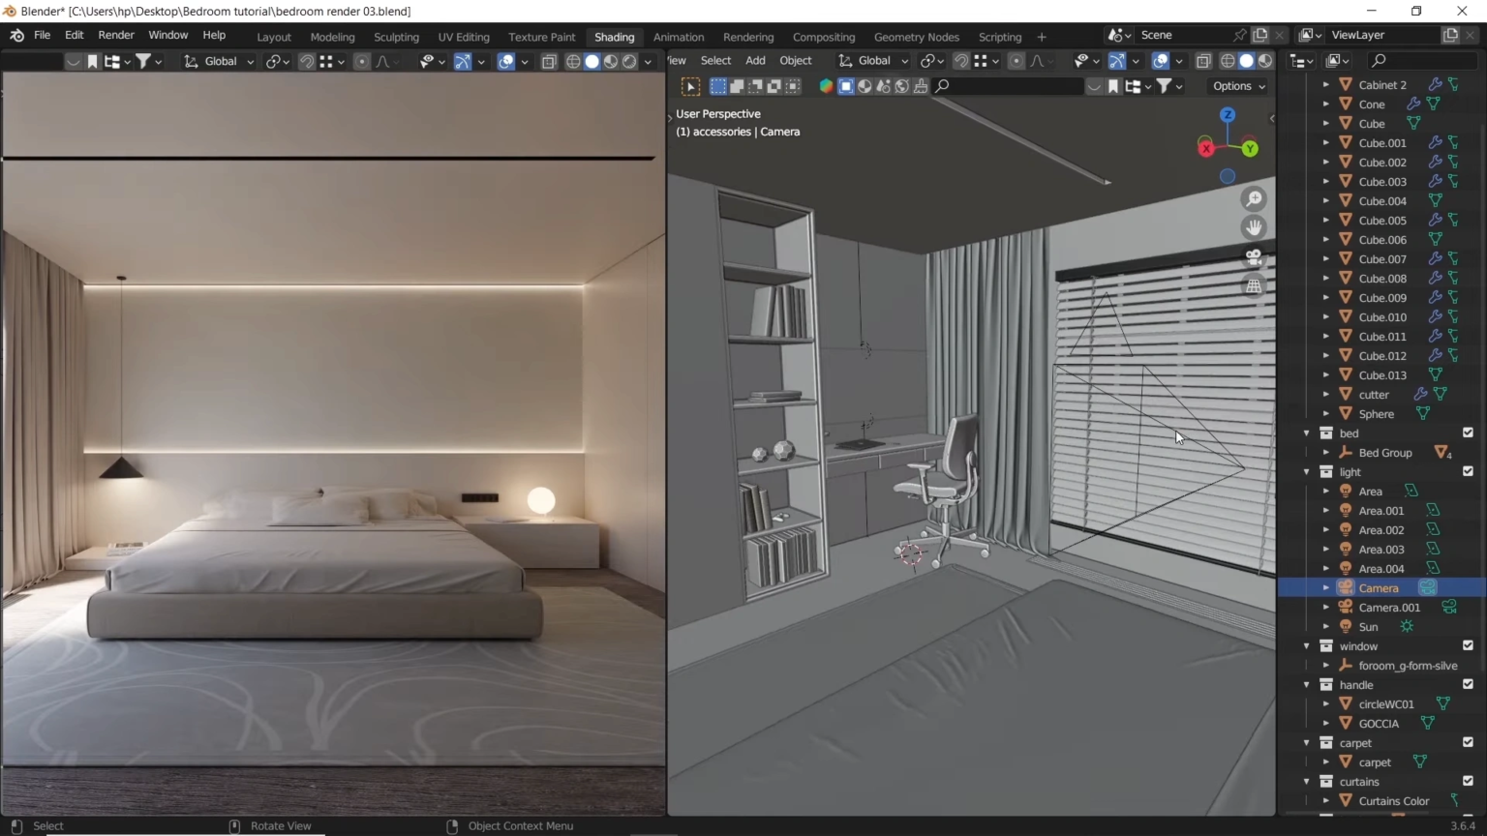Viewport: 1487px width, 836px height.
Task: Open the Blender logo application menu
Action: [x=16, y=36]
